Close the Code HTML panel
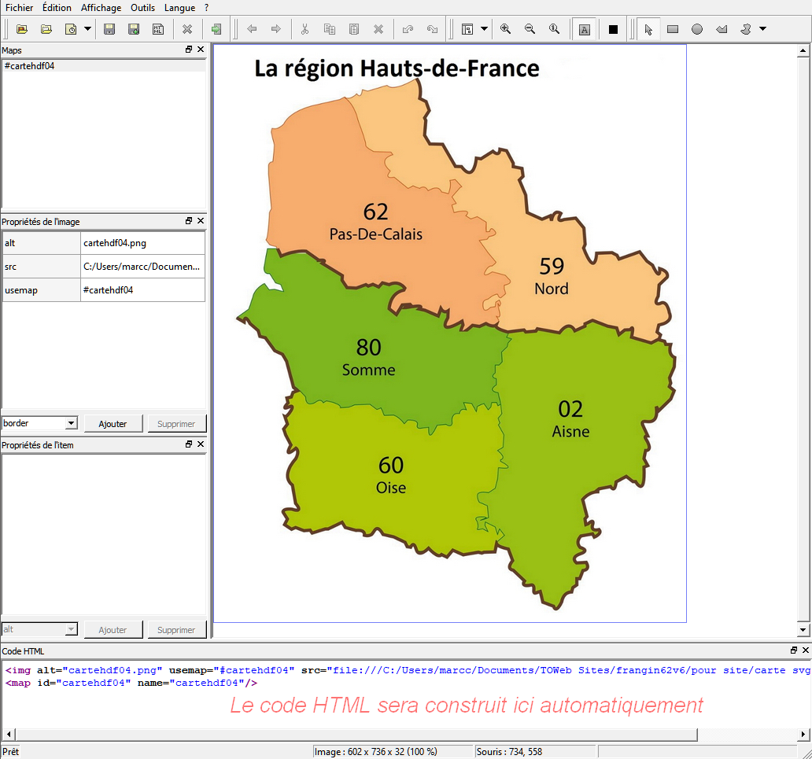The width and height of the screenshot is (812, 759). [x=805, y=650]
